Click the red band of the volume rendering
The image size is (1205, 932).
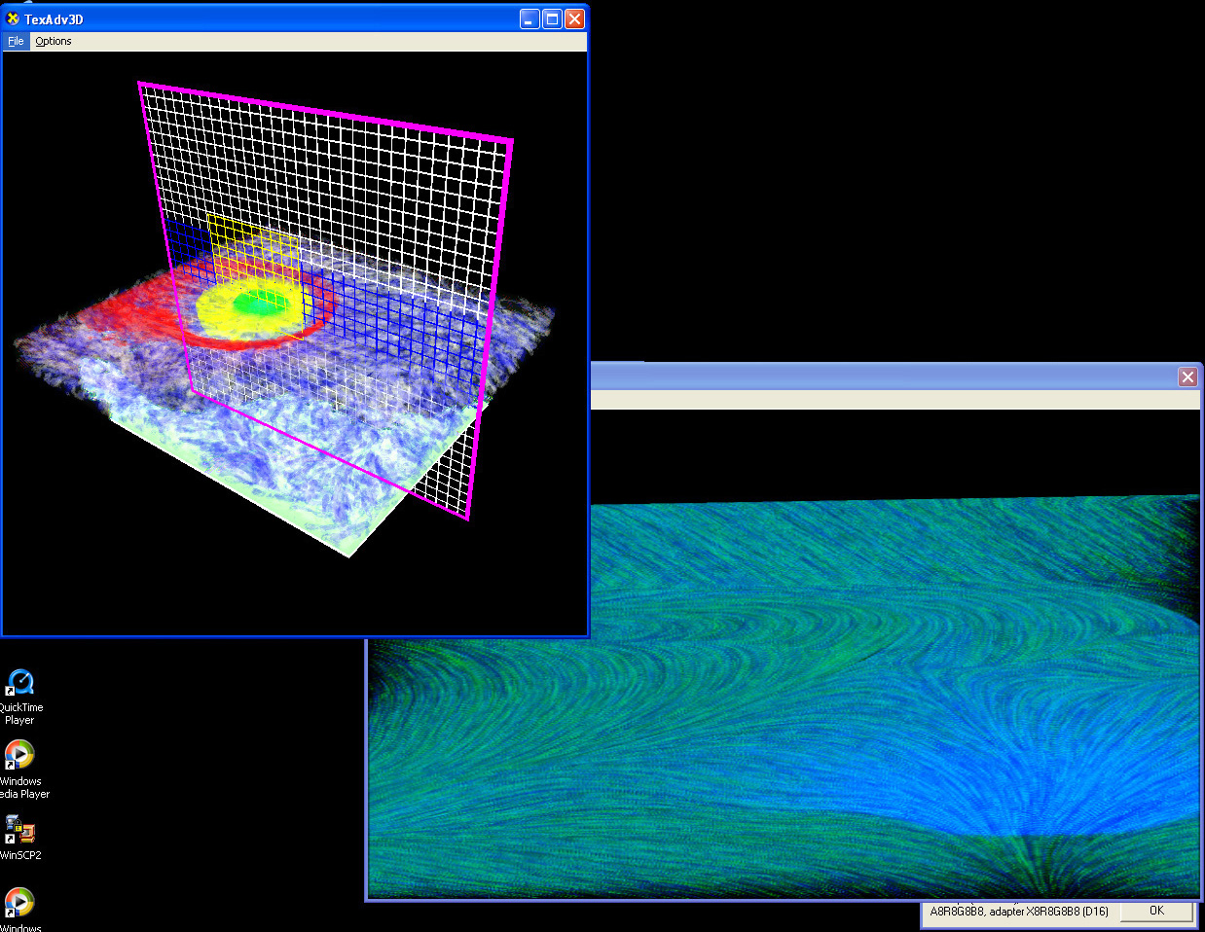(127, 309)
